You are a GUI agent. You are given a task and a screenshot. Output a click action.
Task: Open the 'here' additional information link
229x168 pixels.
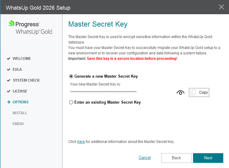coord(81,141)
